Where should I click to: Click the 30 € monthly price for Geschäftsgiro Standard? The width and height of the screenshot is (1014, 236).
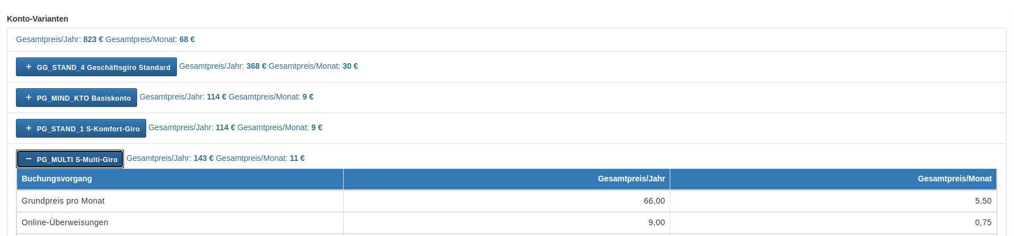click(x=350, y=66)
